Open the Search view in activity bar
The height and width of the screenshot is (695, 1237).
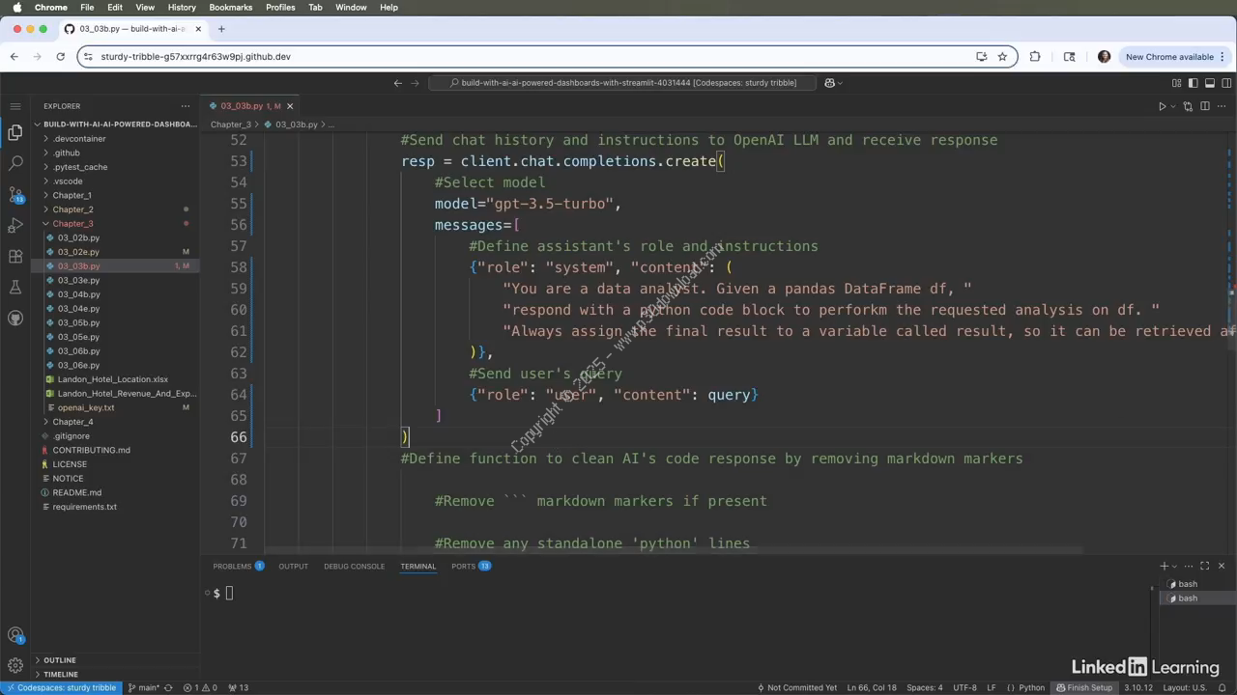click(x=15, y=164)
